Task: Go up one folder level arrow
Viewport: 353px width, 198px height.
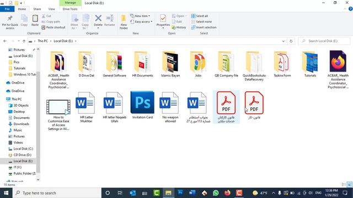Action: pos(24,41)
